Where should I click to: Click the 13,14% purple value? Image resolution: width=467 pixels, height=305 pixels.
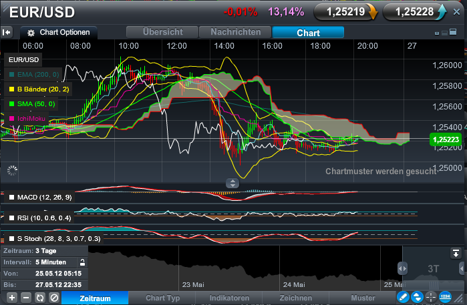(x=286, y=12)
